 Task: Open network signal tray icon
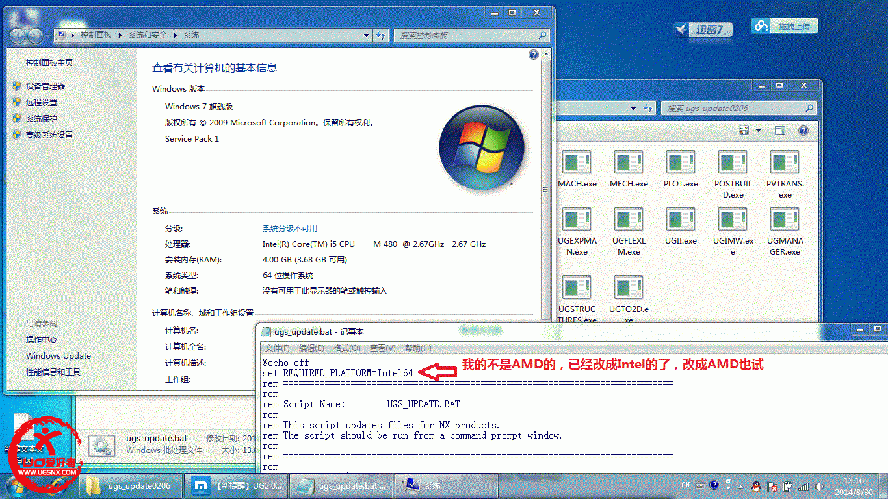pyautogui.click(x=803, y=486)
